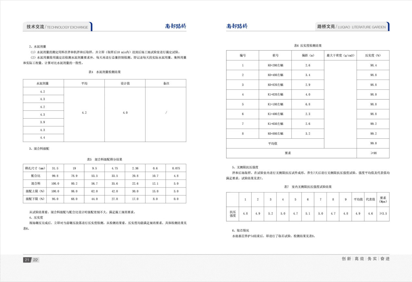Click the 2.36 sieve size cell

[x=135, y=168]
